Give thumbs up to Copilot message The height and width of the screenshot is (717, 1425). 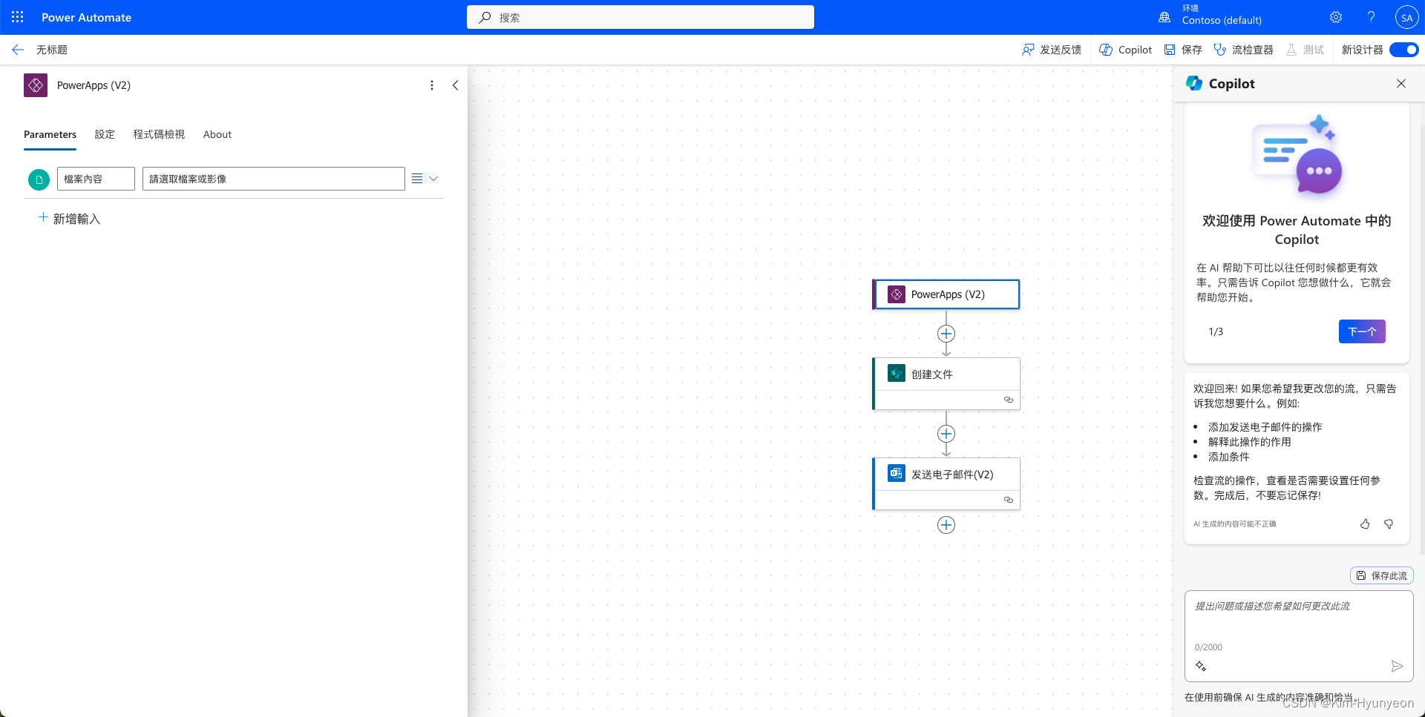[x=1365, y=524]
